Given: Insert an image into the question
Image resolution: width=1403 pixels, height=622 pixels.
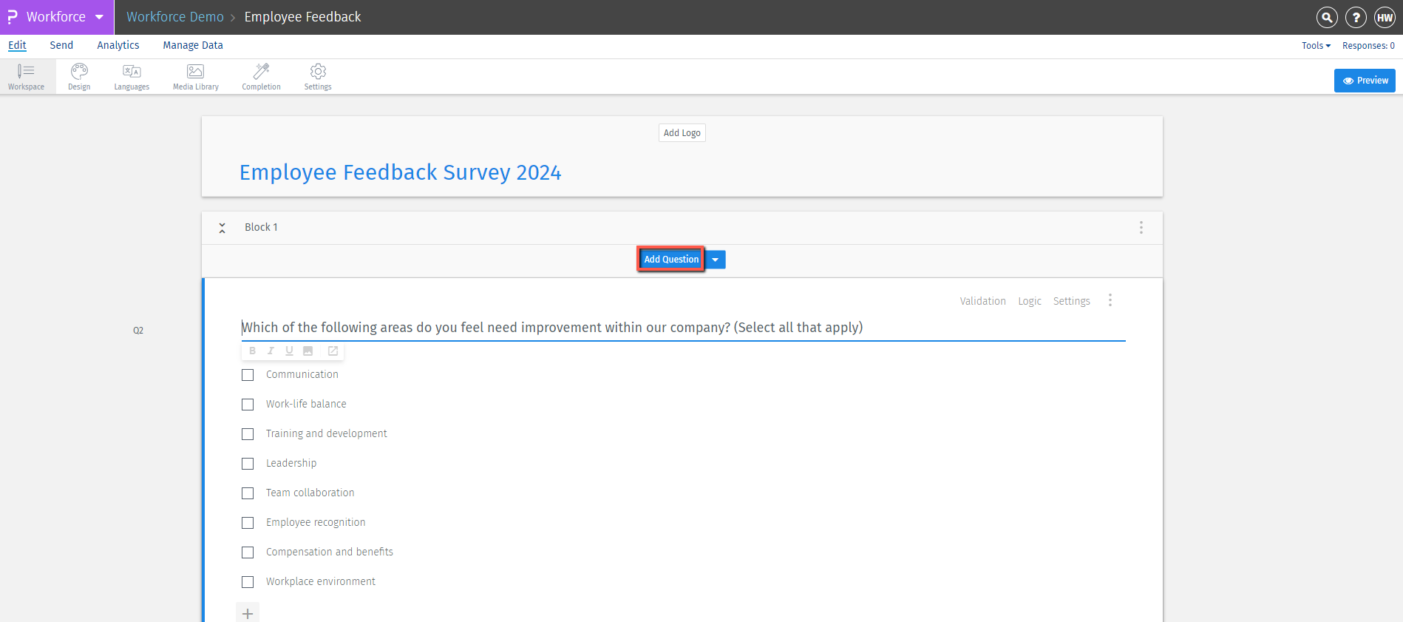Looking at the screenshot, I should point(308,351).
